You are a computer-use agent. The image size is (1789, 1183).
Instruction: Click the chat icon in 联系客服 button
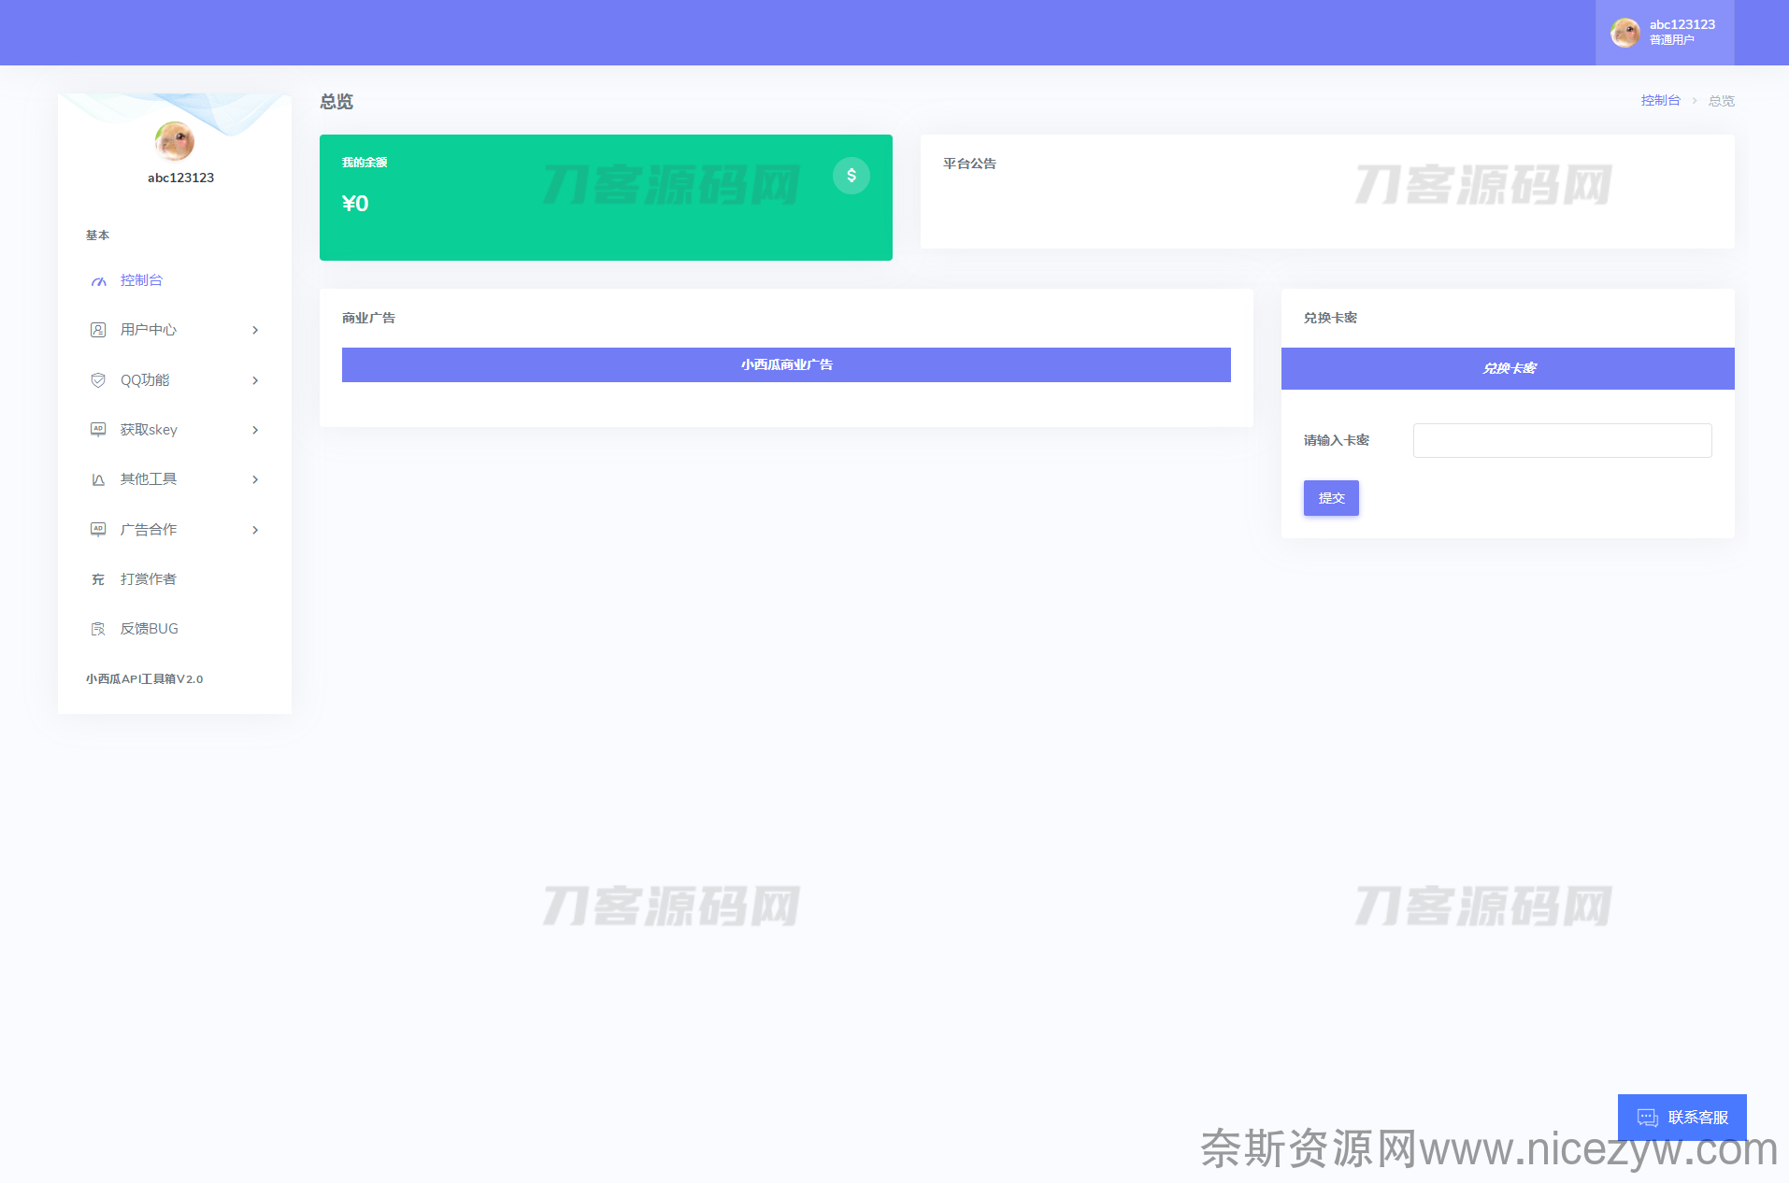(x=1648, y=1118)
